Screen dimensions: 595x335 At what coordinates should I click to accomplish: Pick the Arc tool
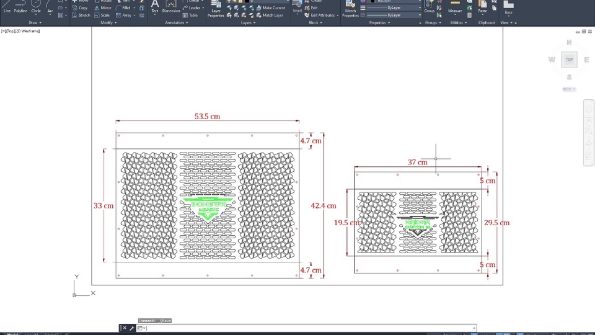pos(50,7)
